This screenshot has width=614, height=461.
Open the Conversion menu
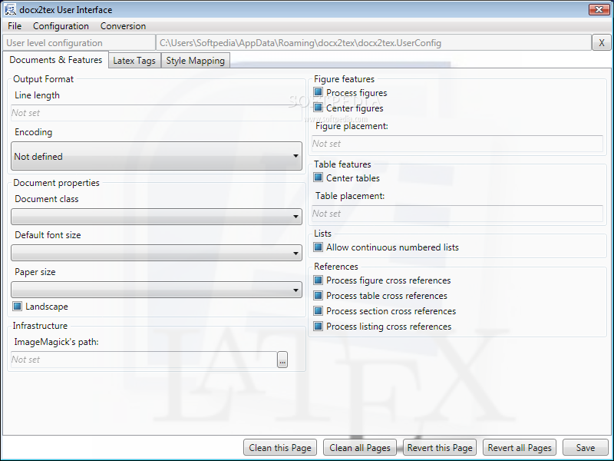(x=123, y=26)
